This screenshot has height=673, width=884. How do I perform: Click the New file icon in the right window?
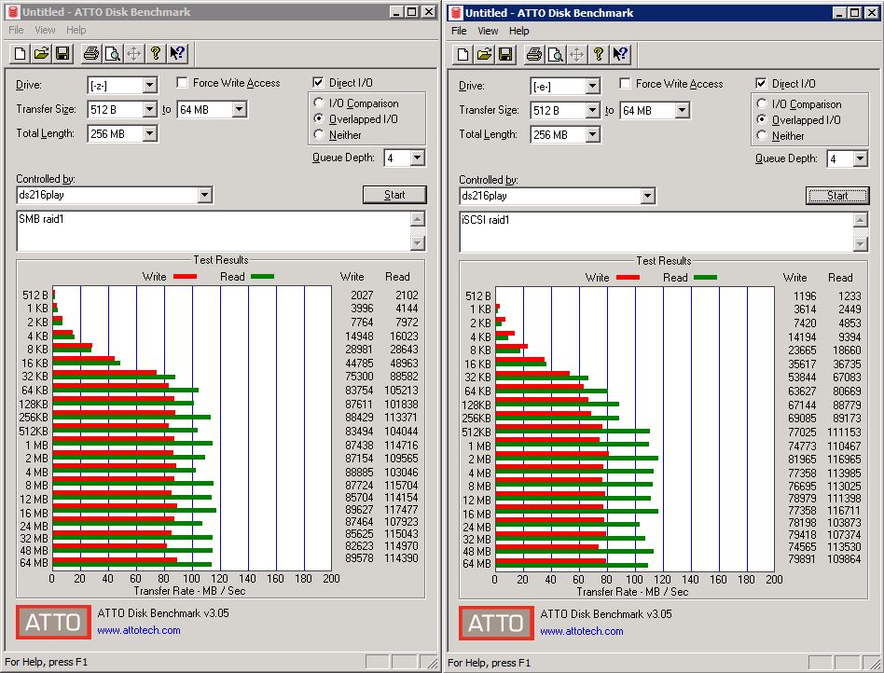[x=463, y=55]
